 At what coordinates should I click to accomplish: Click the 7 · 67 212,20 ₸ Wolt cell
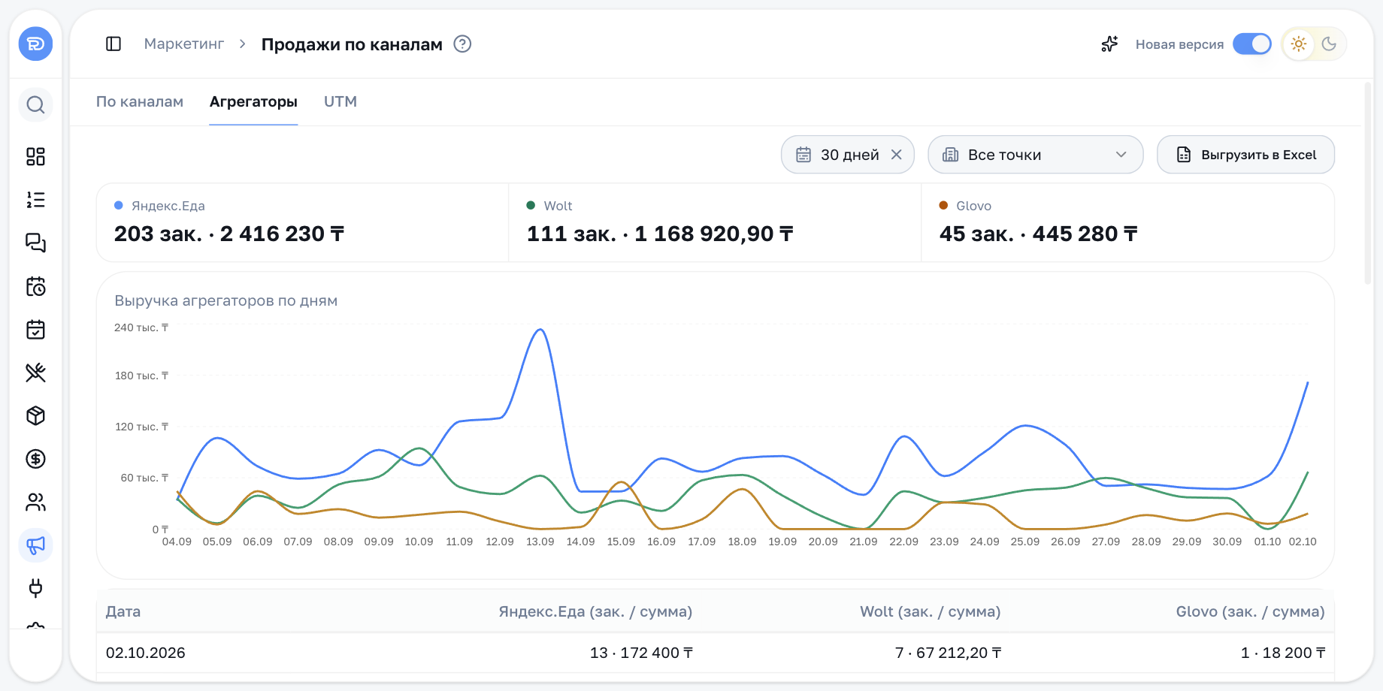pos(948,653)
